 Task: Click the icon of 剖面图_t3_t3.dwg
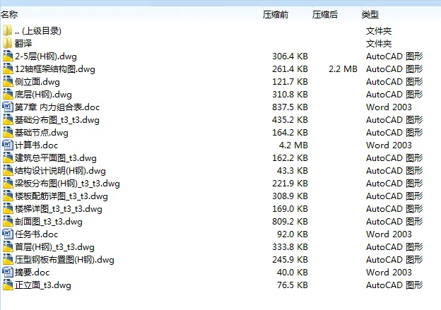(x=8, y=221)
